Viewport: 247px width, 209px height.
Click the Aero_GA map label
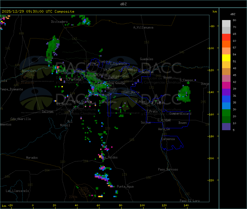(x=164, y=129)
